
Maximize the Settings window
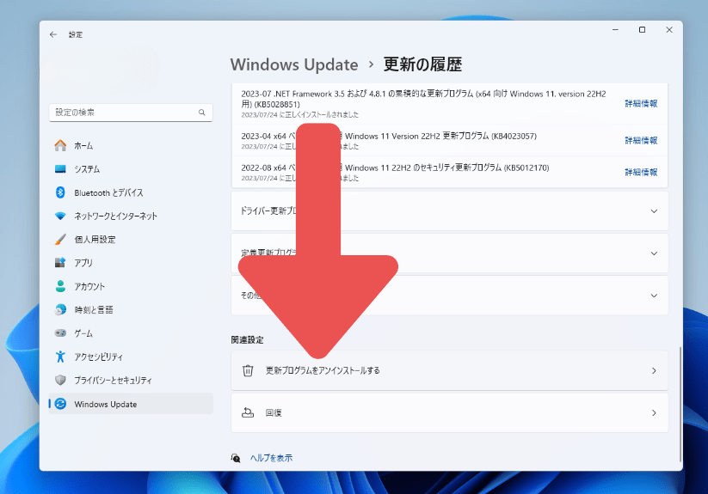pos(642,30)
